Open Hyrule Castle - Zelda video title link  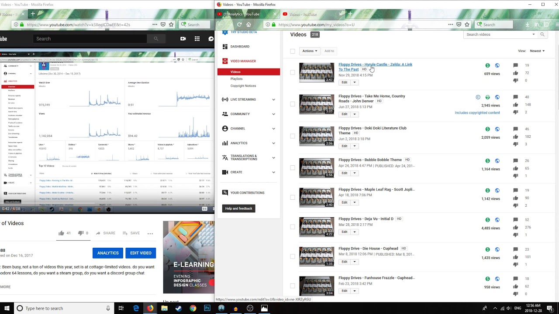[375, 67]
